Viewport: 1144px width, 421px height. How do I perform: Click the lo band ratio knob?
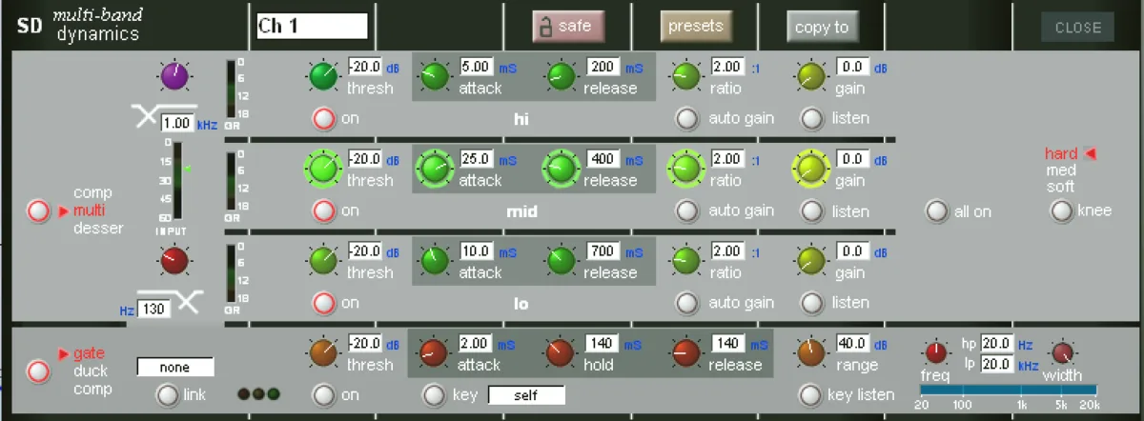point(685,260)
